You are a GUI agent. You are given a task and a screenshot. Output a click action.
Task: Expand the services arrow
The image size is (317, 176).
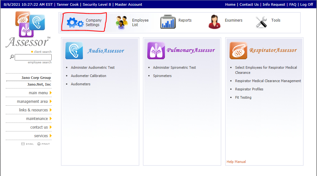[50, 136]
